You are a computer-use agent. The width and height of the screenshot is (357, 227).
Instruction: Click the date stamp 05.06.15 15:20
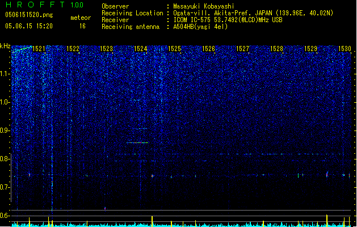pos(29,26)
